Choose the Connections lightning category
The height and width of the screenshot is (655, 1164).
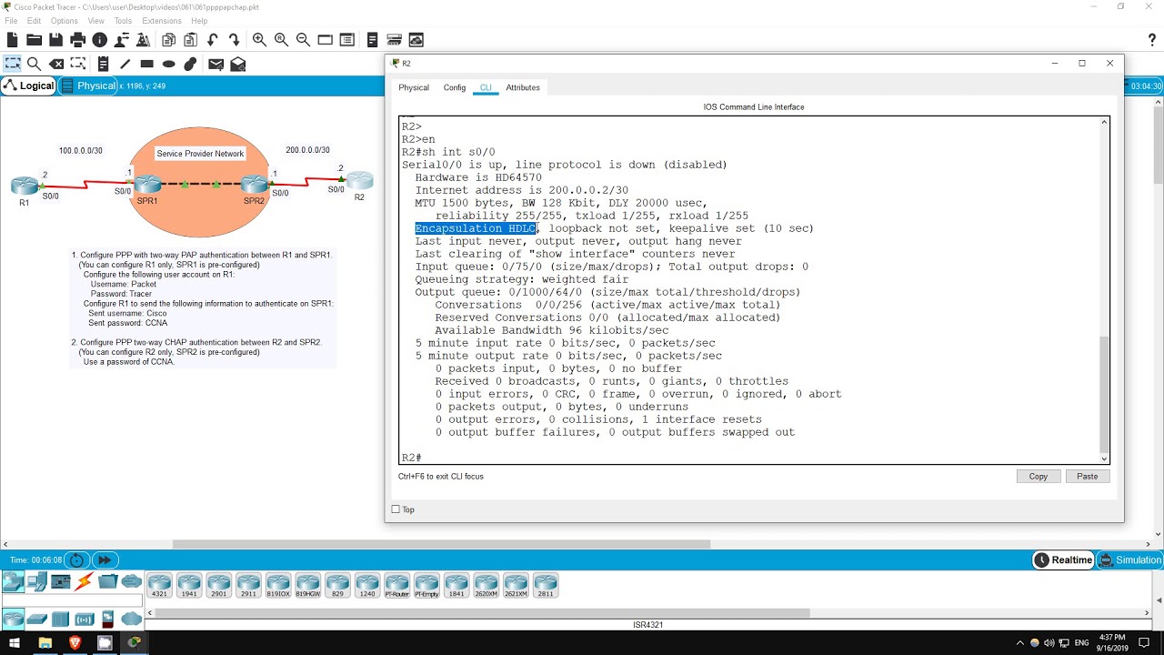(84, 582)
